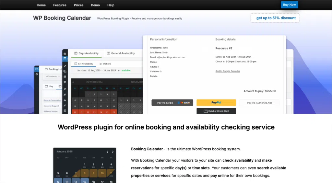Select day 19 in the October 2024 calendar
332x183 pixels.
click(x=114, y=106)
